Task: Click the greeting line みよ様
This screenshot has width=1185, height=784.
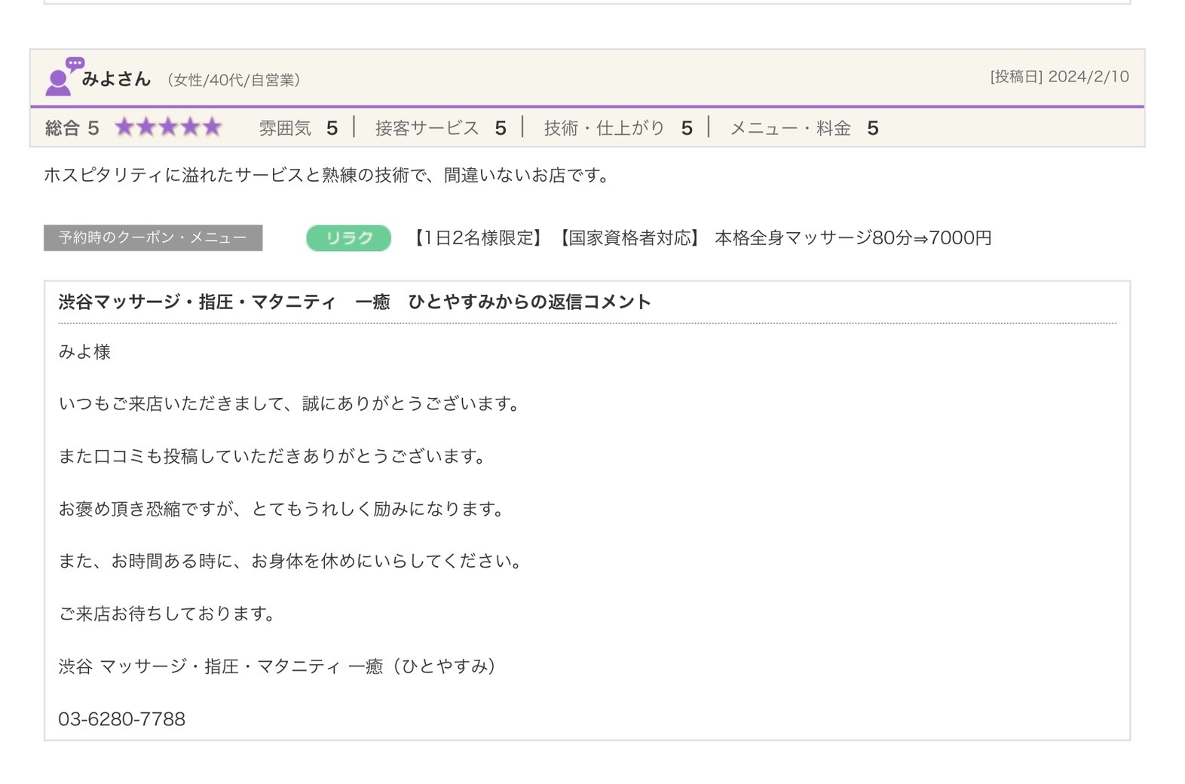Action: point(84,352)
